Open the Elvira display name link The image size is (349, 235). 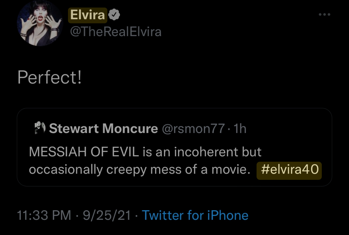88,15
